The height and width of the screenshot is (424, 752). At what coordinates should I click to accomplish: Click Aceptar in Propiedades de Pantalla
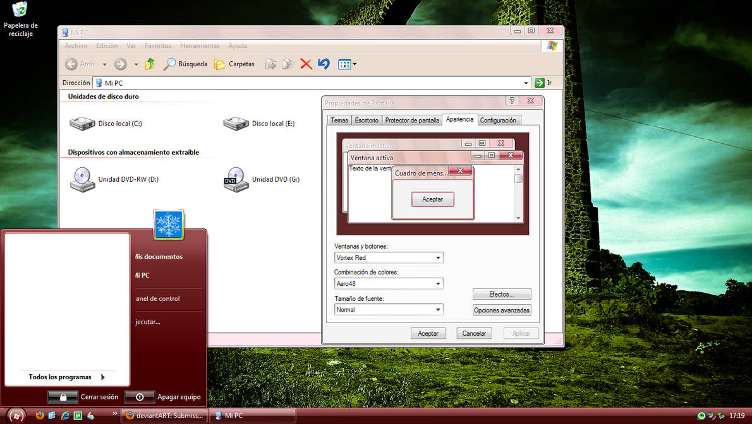(x=428, y=333)
